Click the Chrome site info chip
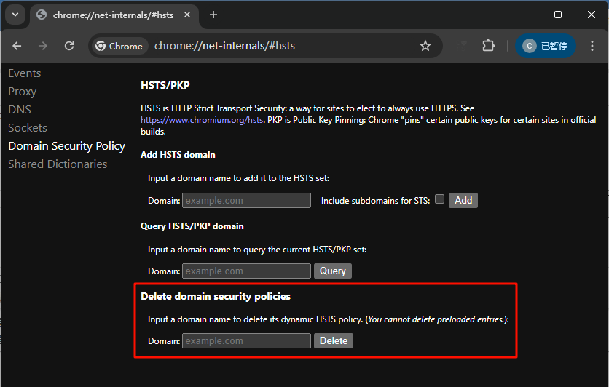This screenshot has height=387, width=609. pyautogui.click(x=119, y=46)
